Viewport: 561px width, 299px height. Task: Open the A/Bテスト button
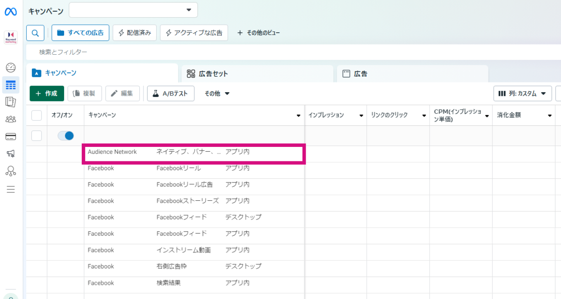click(171, 94)
